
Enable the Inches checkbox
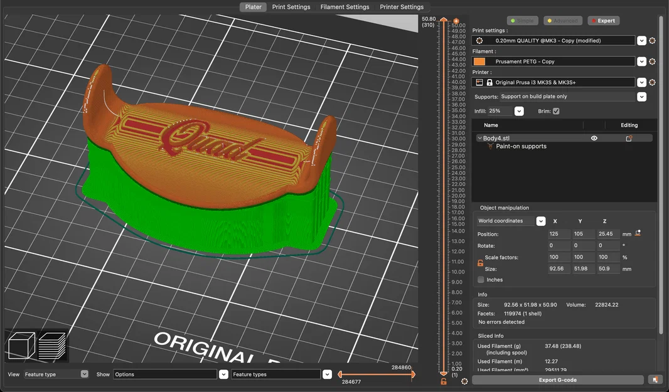pyautogui.click(x=481, y=280)
